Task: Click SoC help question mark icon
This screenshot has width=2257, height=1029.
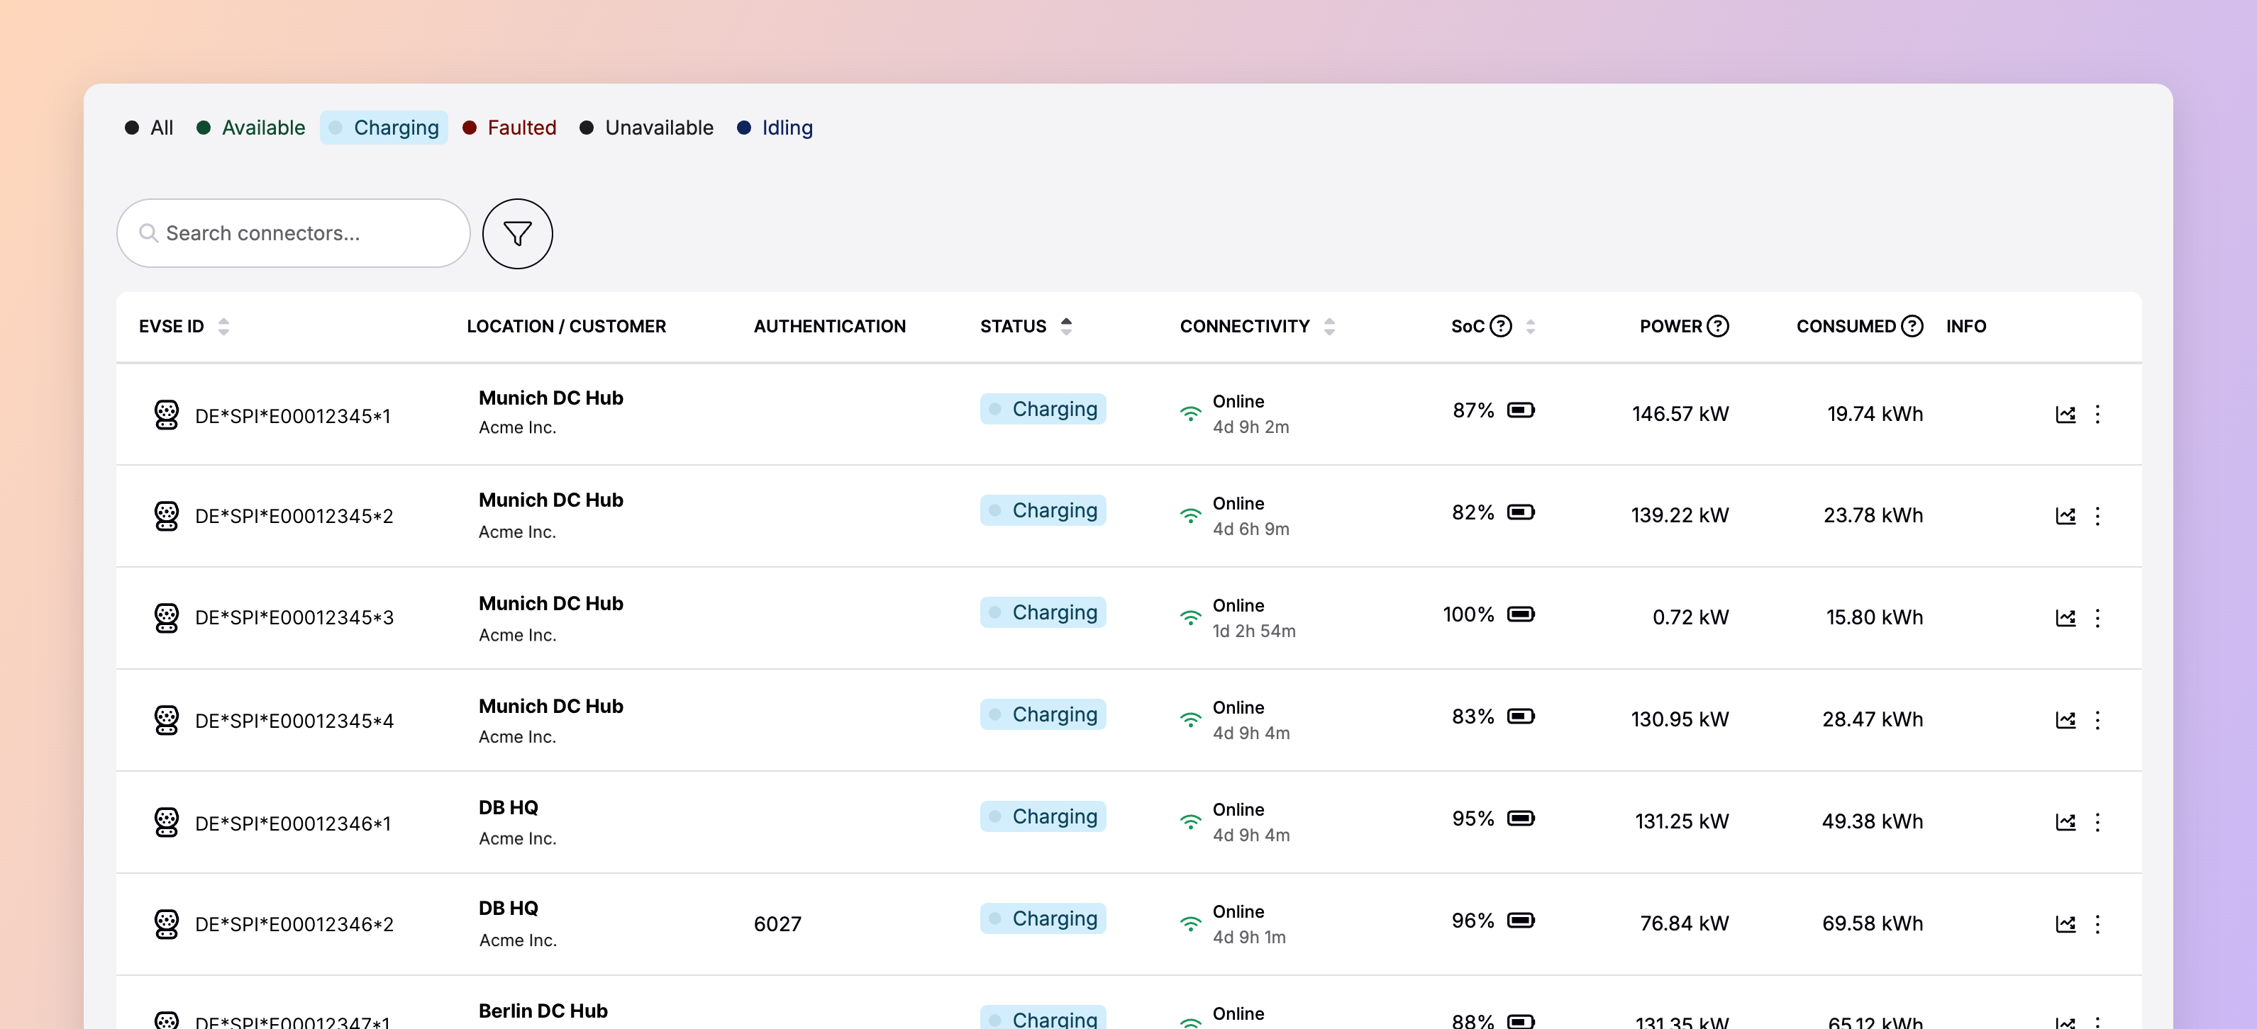Action: point(1501,326)
